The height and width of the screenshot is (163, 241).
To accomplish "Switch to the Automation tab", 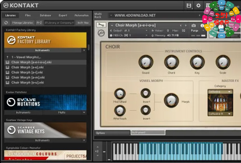I will [x=82, y=15].
